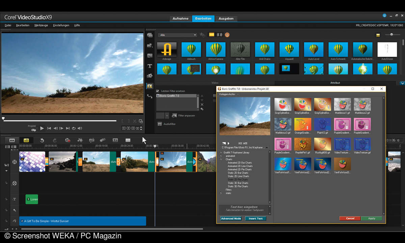
Task: Open the Graphic library panel icon
Action: point(150,76)
